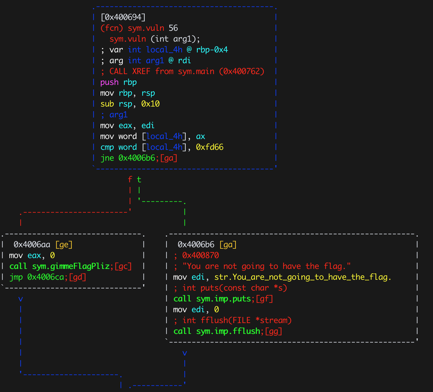Click the [gf] shortcut tag
This screenshot has width=433, height=392.
264,299
